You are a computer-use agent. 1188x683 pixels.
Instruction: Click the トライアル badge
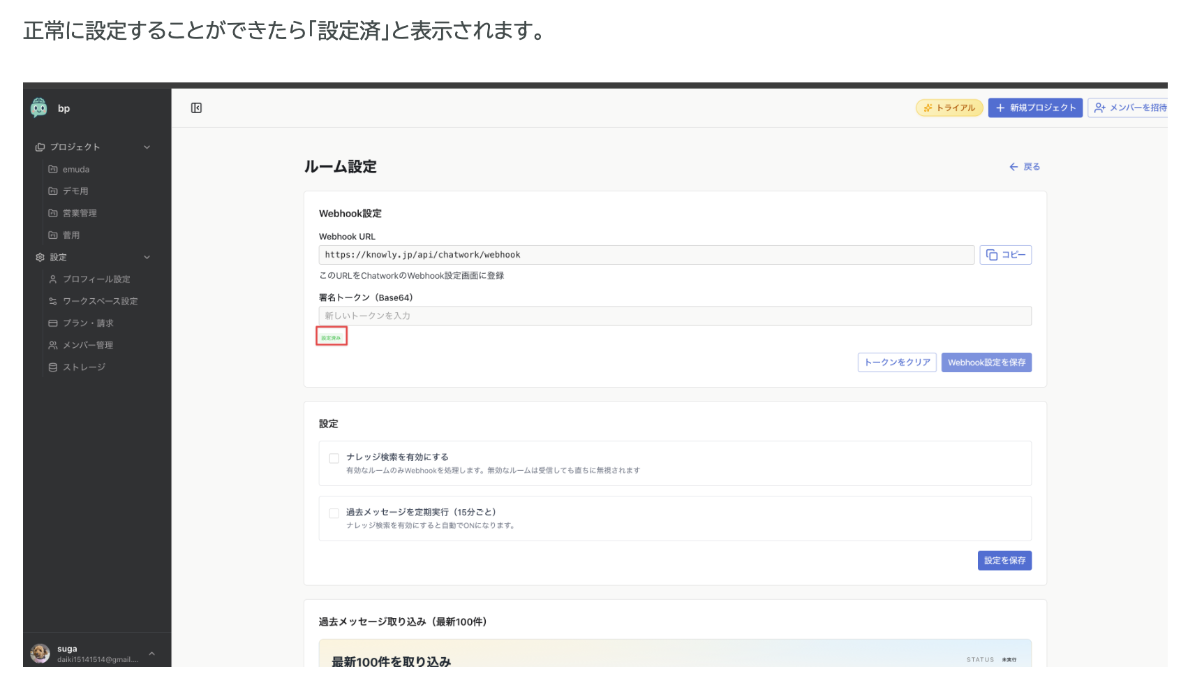[949, 108]
